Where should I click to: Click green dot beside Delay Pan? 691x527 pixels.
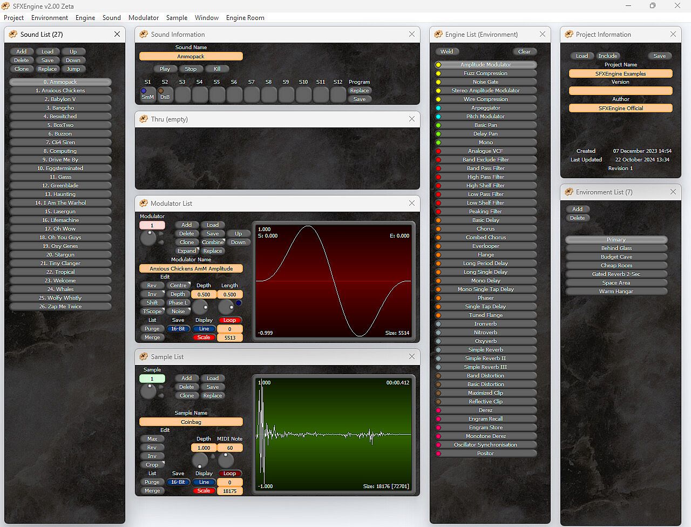point(438,134)
